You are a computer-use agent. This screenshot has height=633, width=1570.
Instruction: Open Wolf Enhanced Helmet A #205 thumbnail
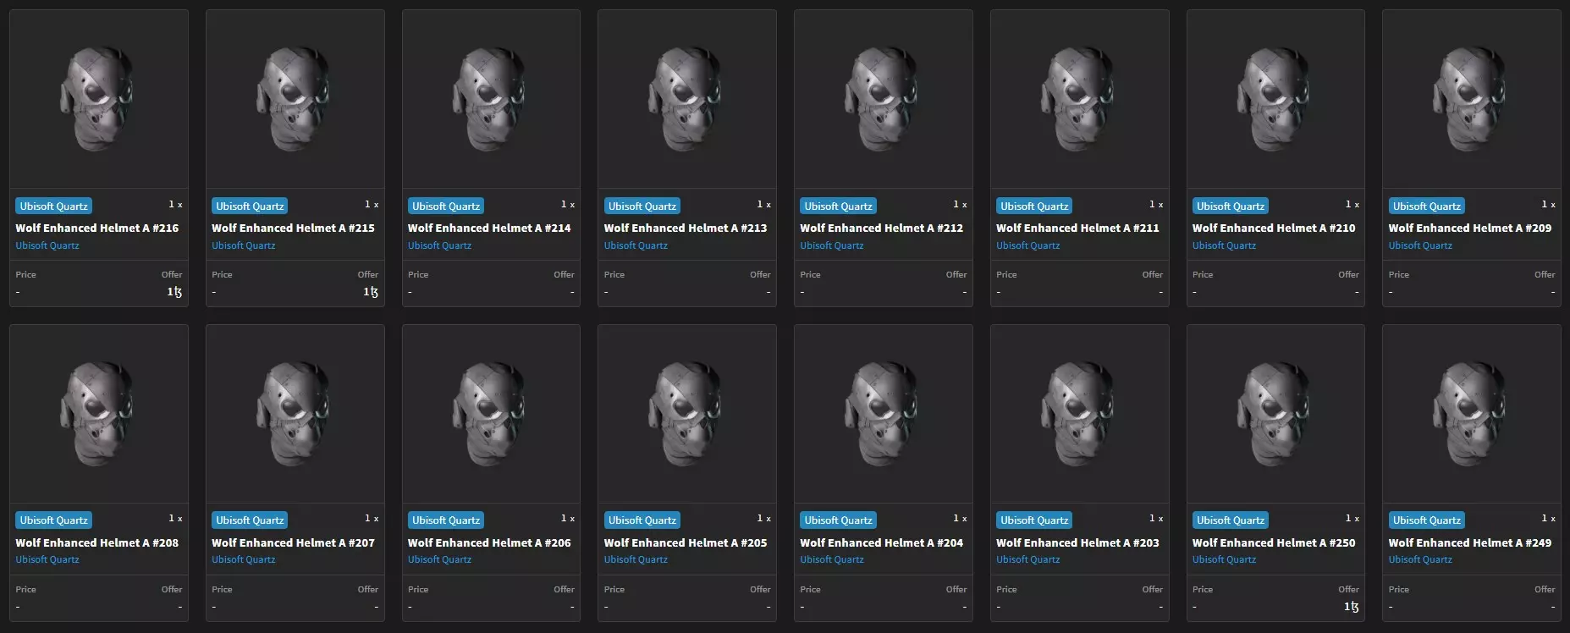(686, 414)
